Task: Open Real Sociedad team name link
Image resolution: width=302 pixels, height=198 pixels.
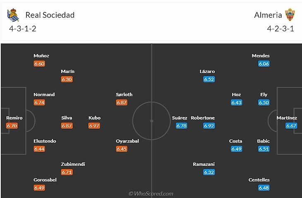Action: [50, 15]
